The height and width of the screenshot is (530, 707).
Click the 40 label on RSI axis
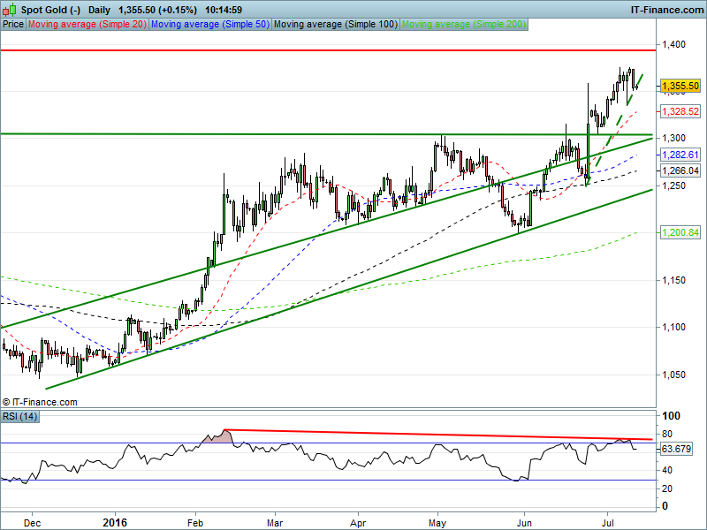point(666,470)
